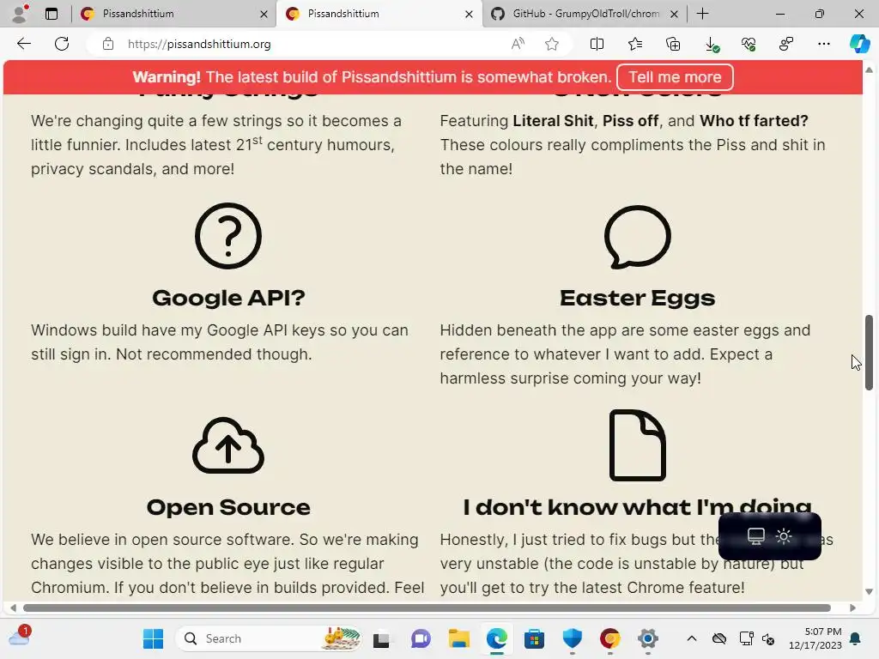Show hidden system tray icons
879x659 pixels.
(x=692, y=638)
